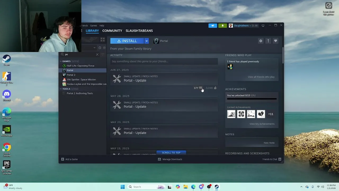Open NVIDIA App desktop shortcut
This screenshot has width=339, height=191.
[x=7, y=131]
